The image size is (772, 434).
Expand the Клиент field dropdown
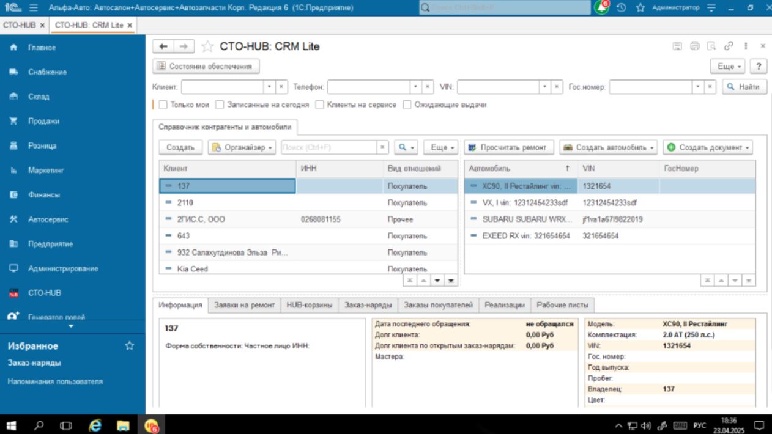click(269, 87)
